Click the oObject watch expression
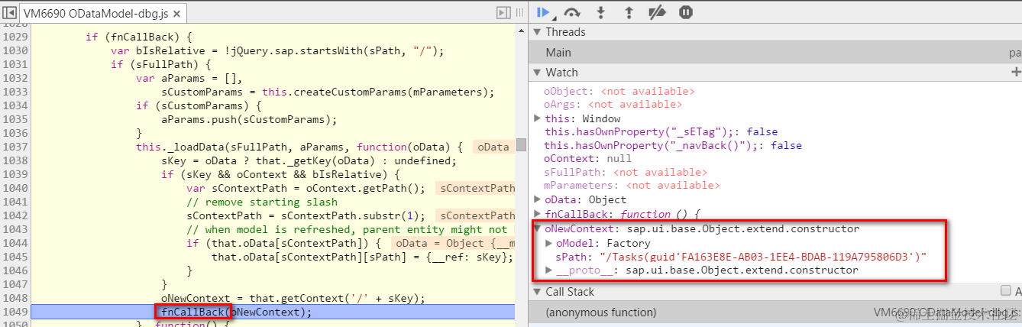 coord(619,91)
